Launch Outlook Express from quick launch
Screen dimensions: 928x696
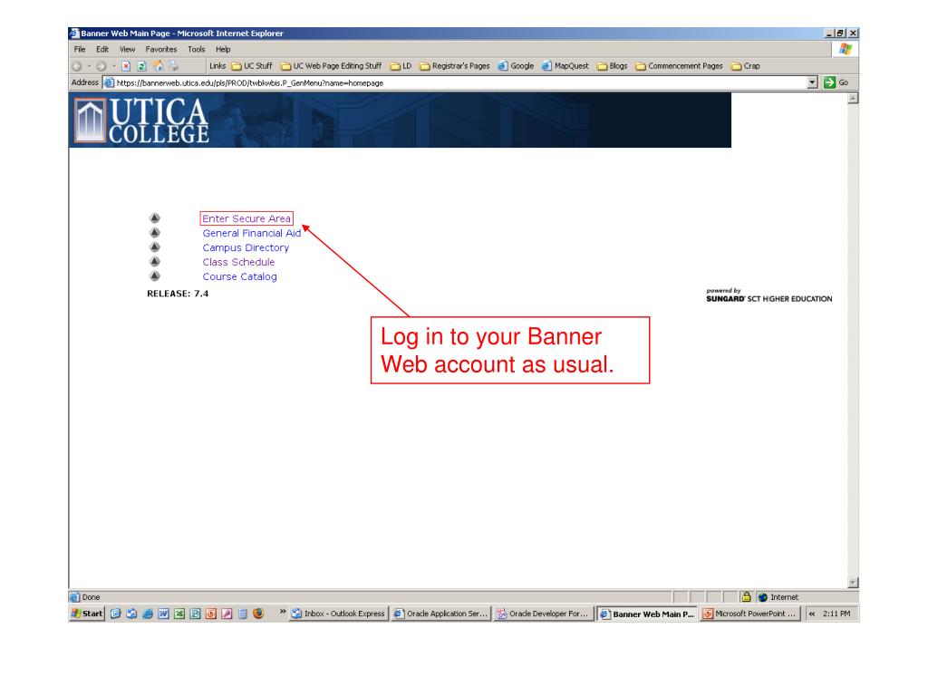point(131,614)
